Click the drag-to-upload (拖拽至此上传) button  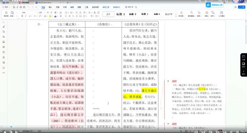215,5
